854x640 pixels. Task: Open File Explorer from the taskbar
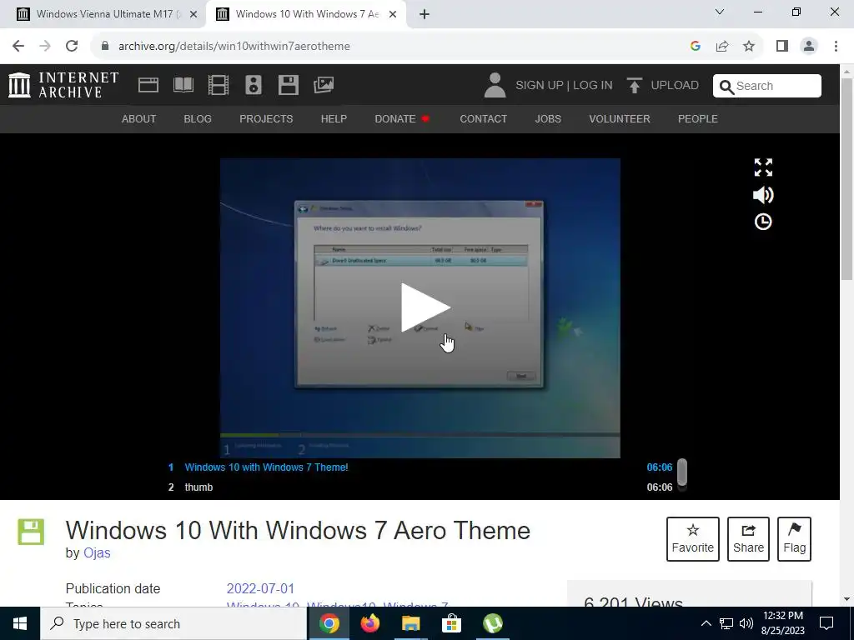click(x=410, y=623)
